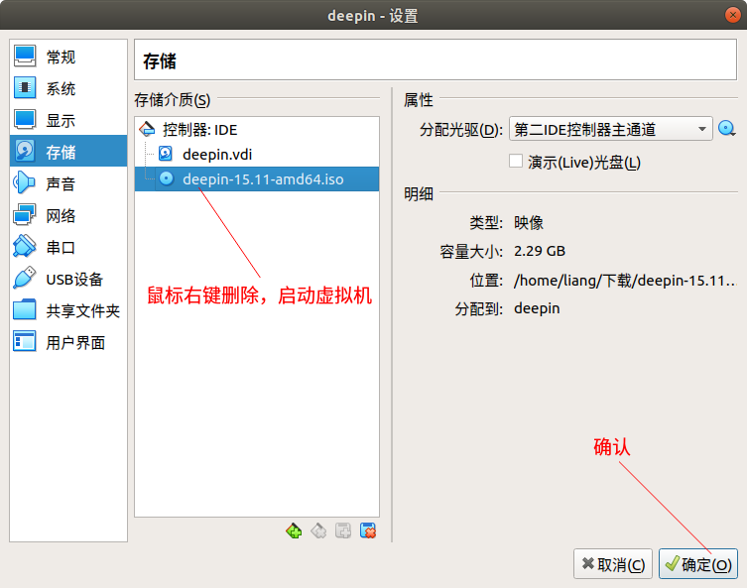Viewport: 747px width, 588px height.
Task: Click the 共享文件夹 label in sidebar
Action: [x=83, y=311]
